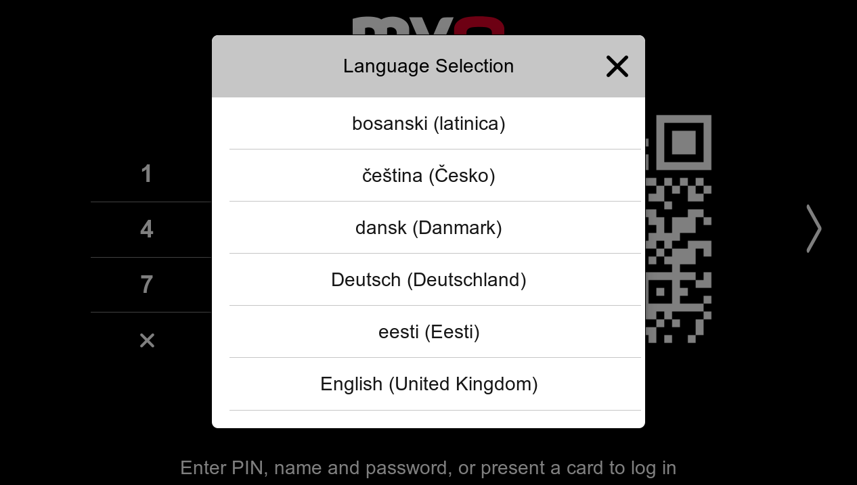This screenshot has height=485, width=857.
Task: Click the right arrow chevron on screen edge
Action: [812, 229]
